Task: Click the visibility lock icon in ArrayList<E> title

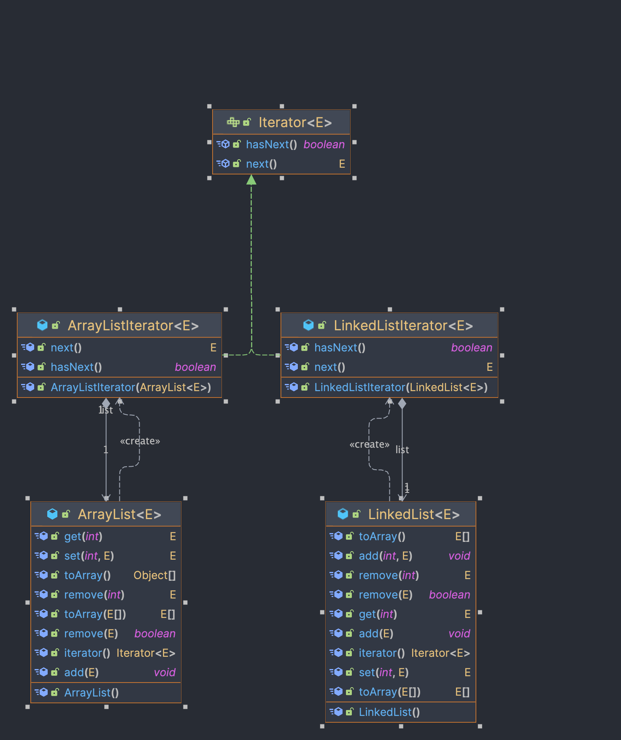Action: coord(66,514)
